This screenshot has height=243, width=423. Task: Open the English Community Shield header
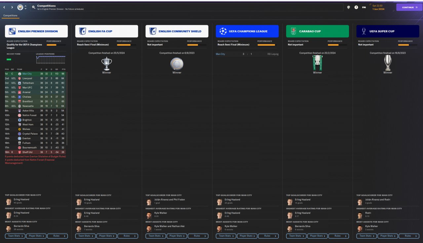pos(177,31)
